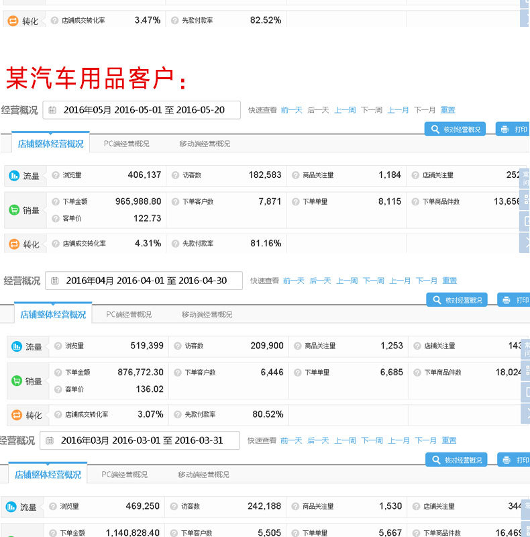Click help icon beside 下单客户数 7,871
This screenshot has width=530, height=537.
click(175, 202)
